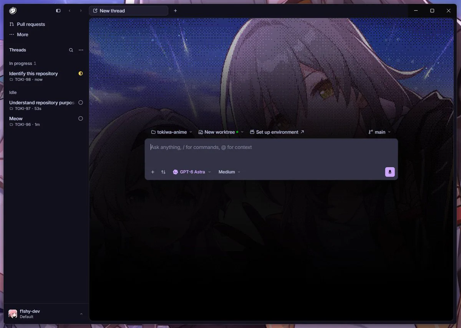This screenshot has width=461, height=328.
Task: Open f1shy-dev account menu
Action: [46, 314]
